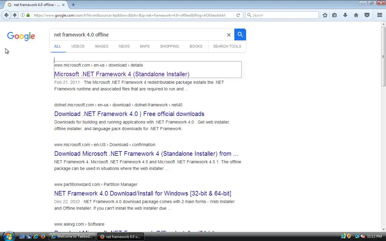Image resolution: width=386 pixels, height=241 pixels.
Task: Switch to the VIDEOS tab
Action: click(x=78, y=46)
